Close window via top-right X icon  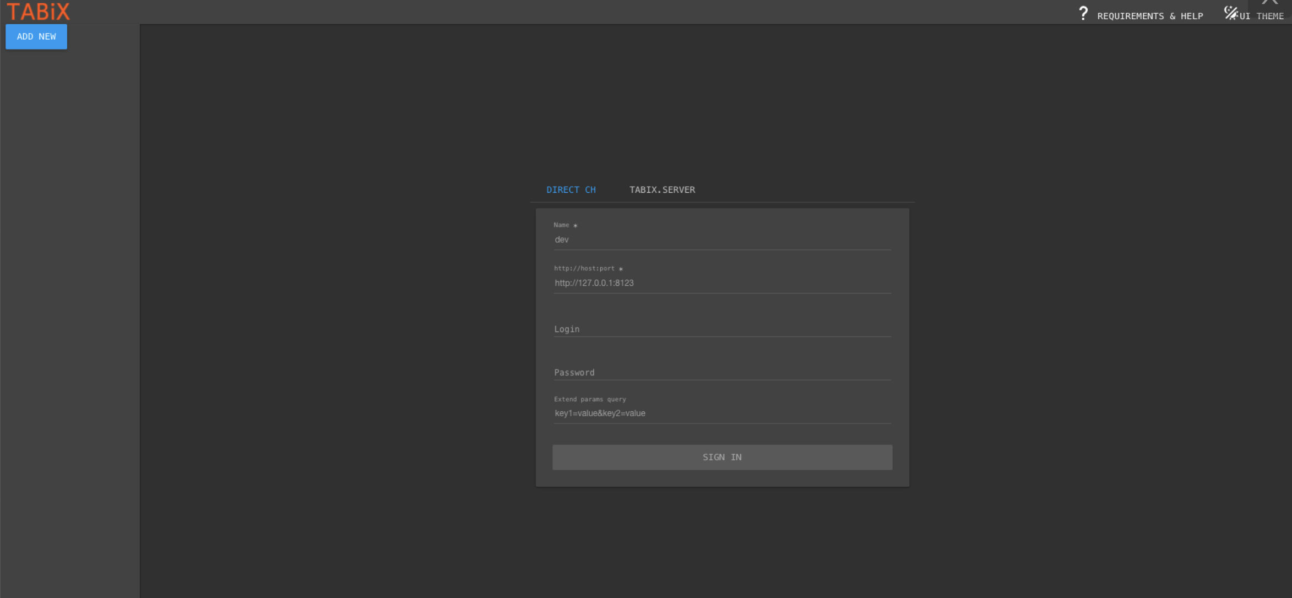tap(1270, 2)
